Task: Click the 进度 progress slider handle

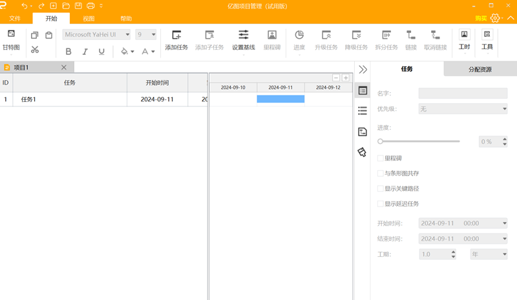Action: pyautogui.click(x=381, y=141)
